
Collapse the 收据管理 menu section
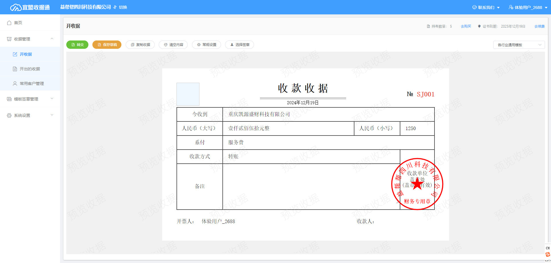click(52, 39)
